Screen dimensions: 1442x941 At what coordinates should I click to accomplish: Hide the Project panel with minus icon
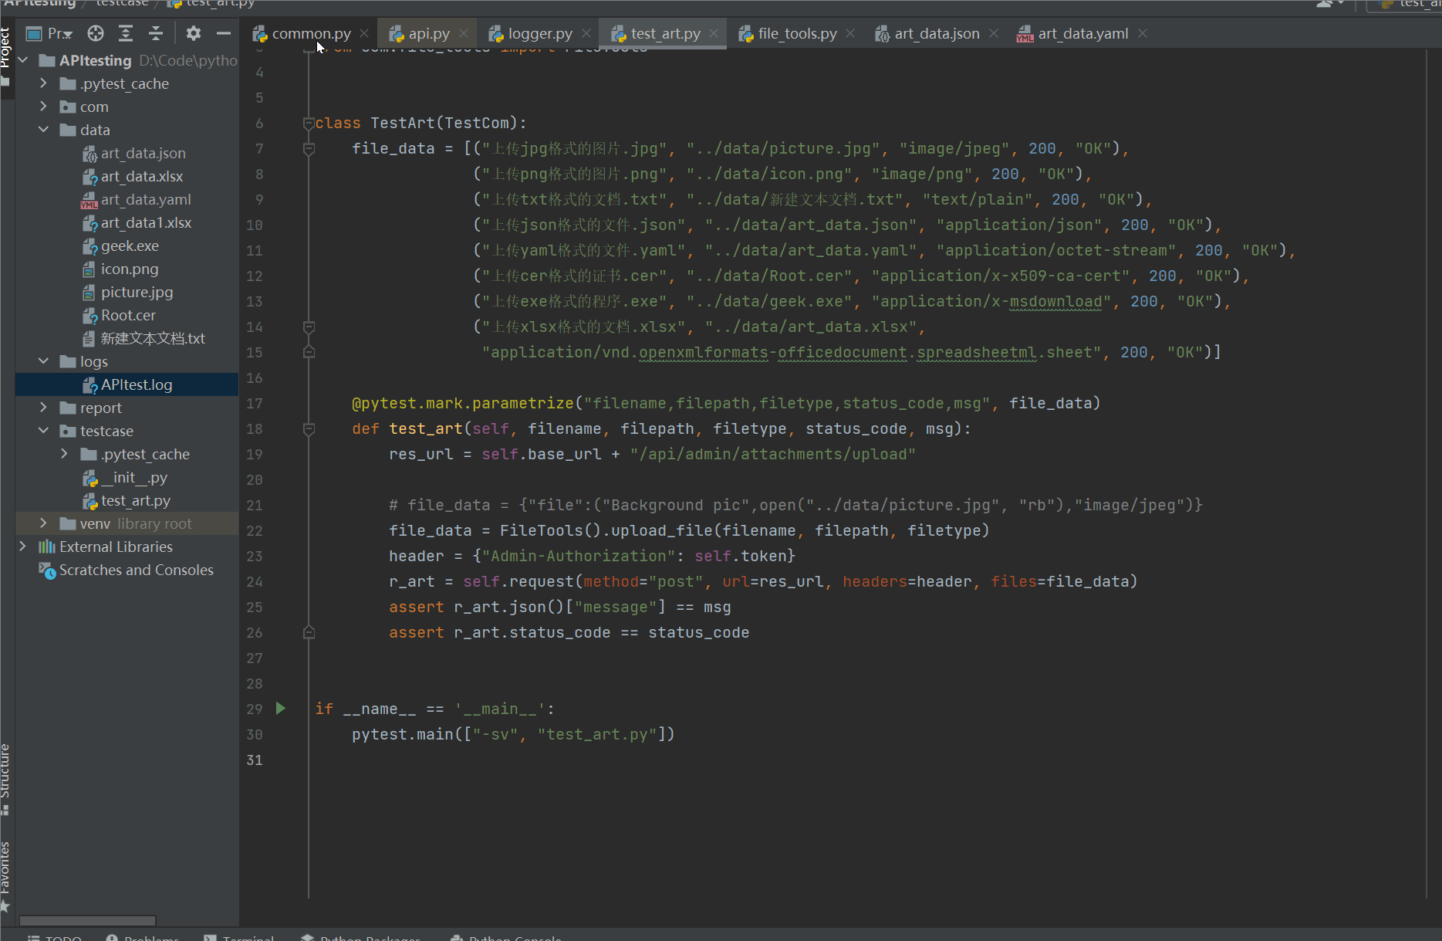[x=224, y=33]
